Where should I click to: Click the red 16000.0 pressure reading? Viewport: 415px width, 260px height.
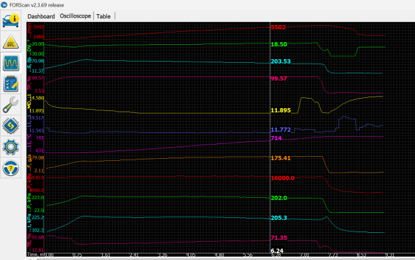point(283,178)
